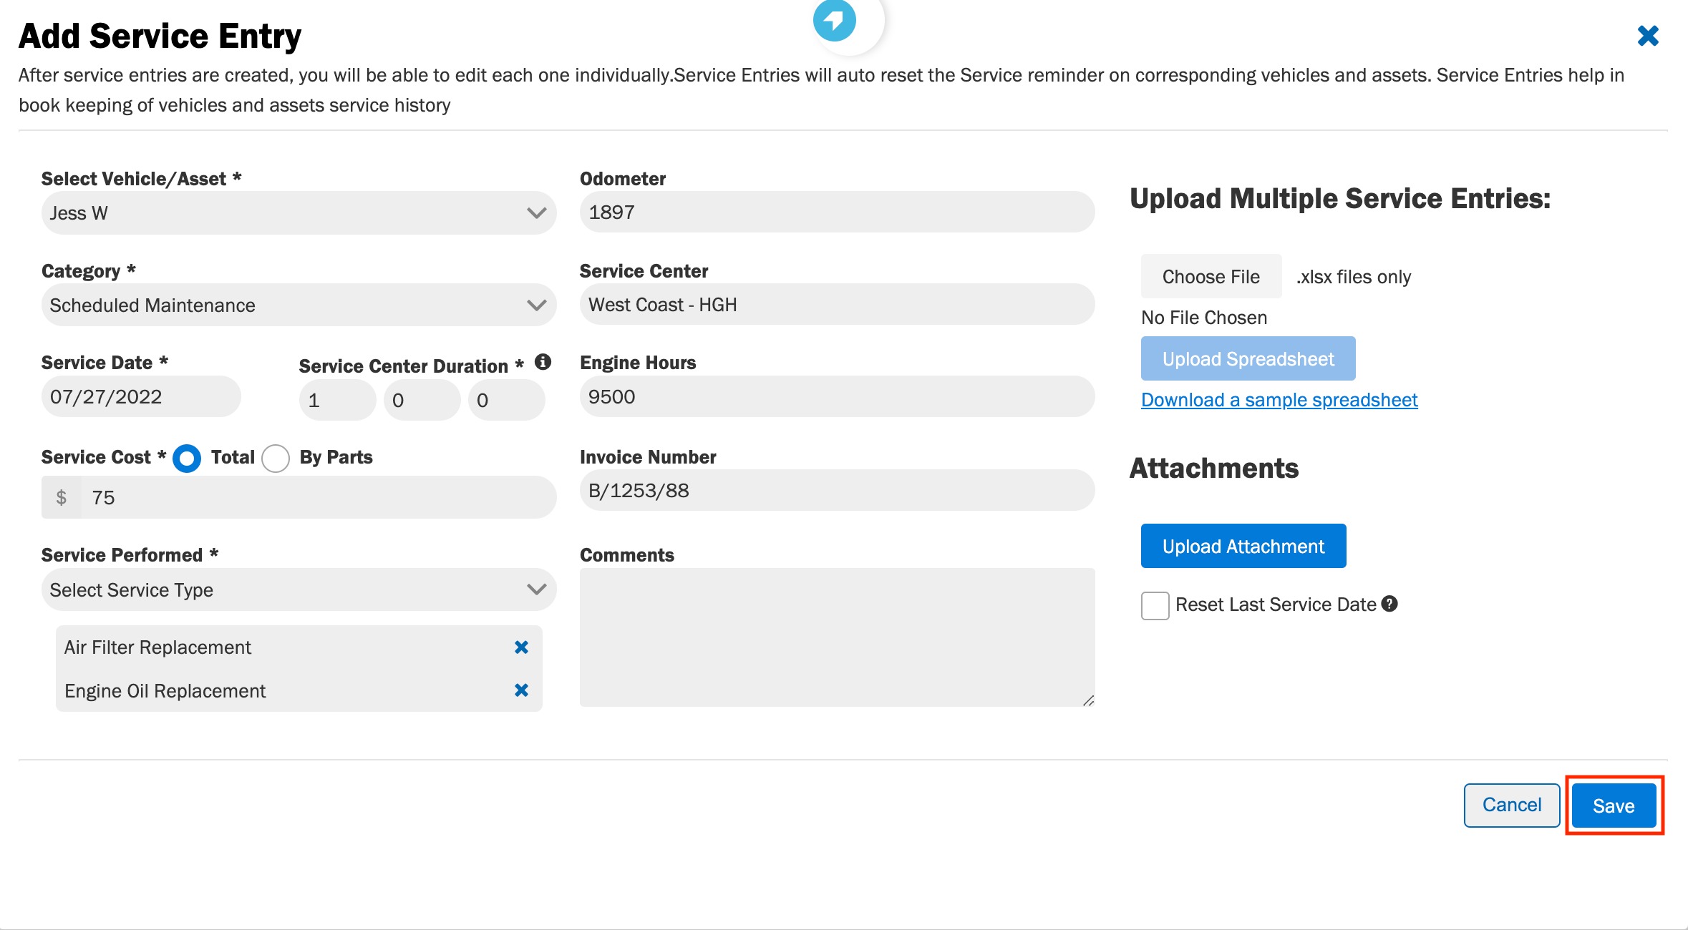Open the Select Vehicle/Asset dropdown
This screenshot has width=1688, height=930.
[299, 213]
